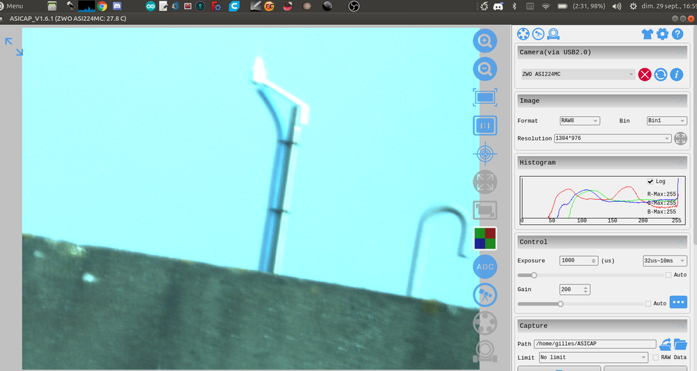Show camera information

(676, 74)
